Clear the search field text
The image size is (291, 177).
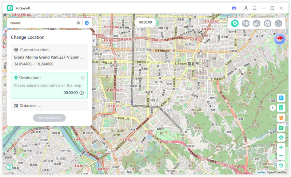pos(78,23)
